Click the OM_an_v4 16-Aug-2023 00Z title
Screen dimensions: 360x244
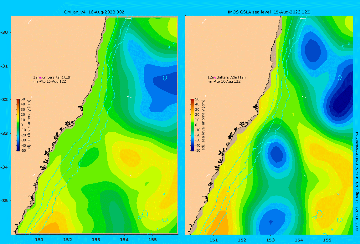click(94, 12)
